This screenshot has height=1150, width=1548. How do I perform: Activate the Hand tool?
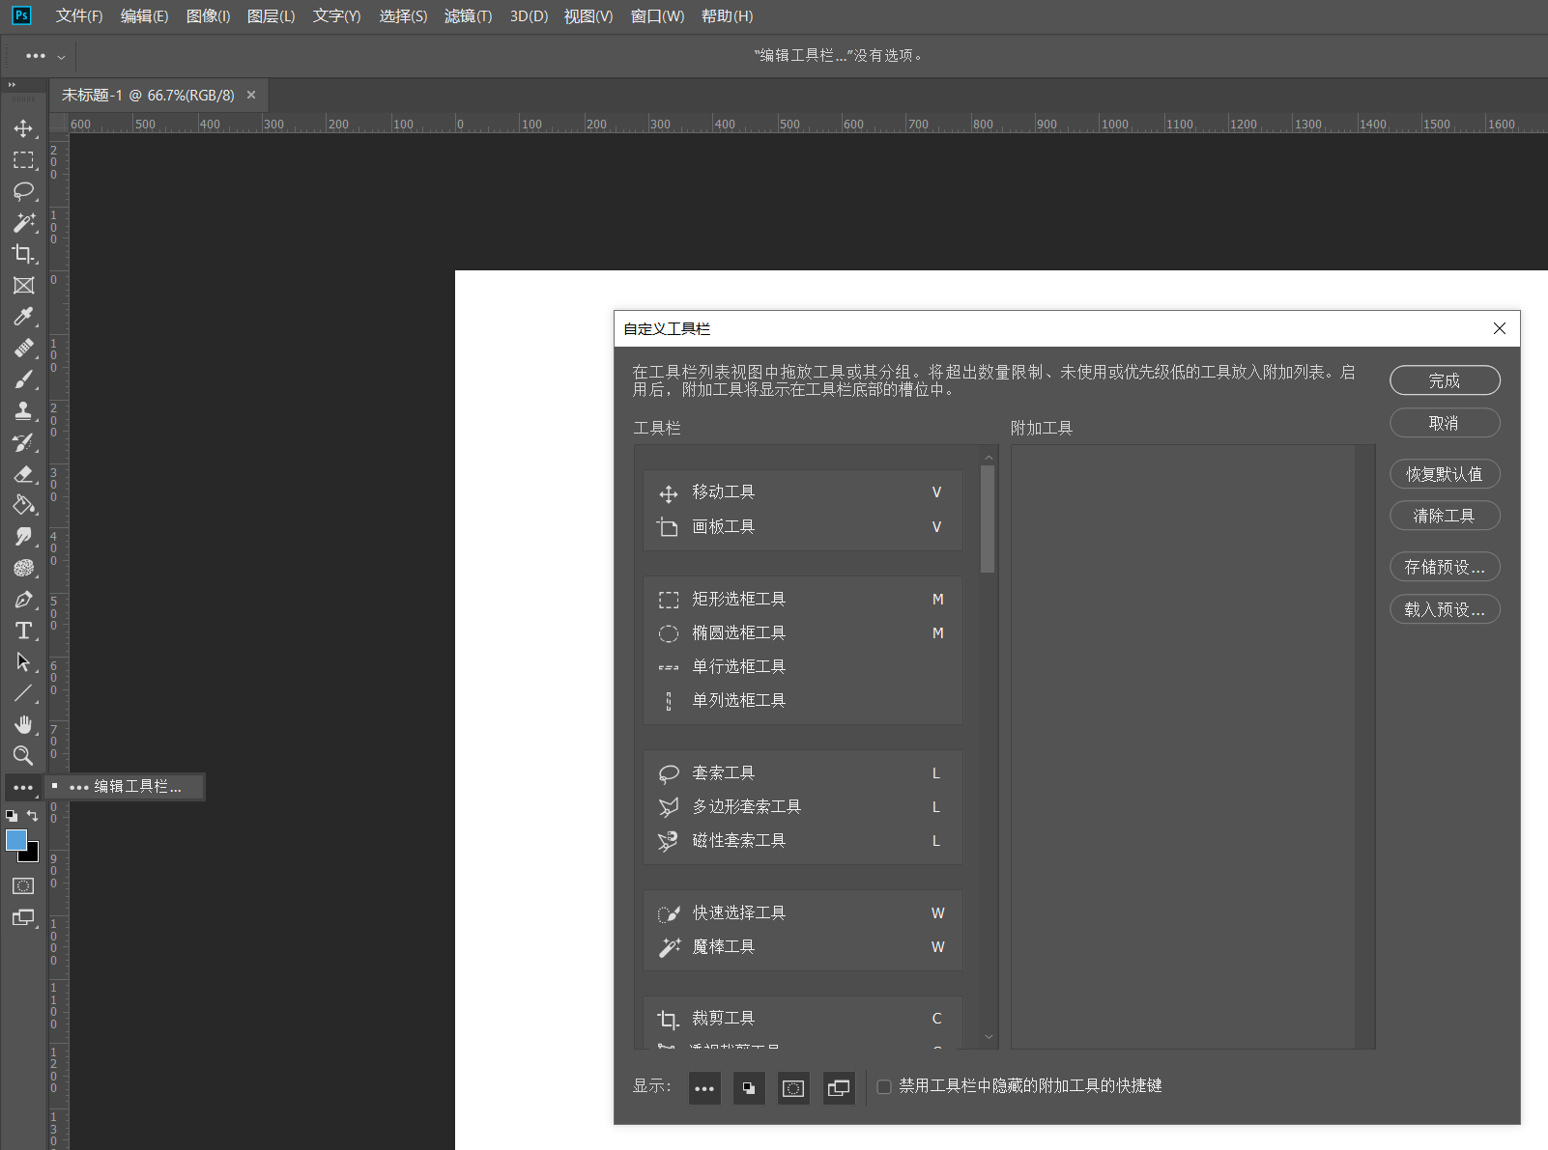pyautogui.click(x=23, y=724)
